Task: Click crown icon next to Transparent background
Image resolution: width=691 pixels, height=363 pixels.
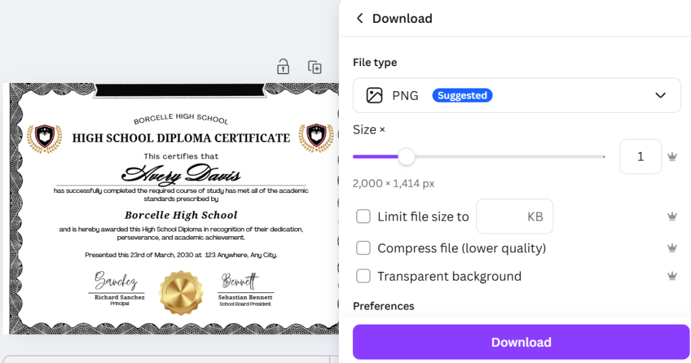Action: [671, 276]
